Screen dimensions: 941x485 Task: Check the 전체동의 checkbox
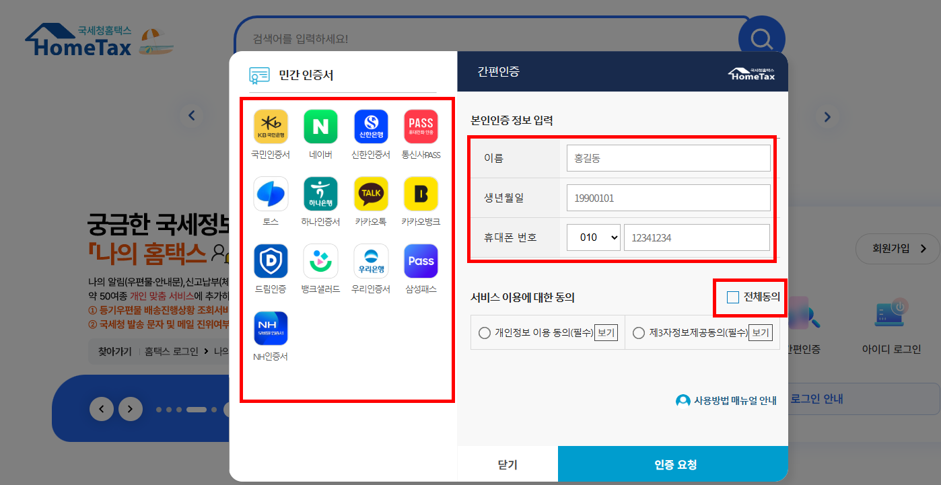point(733,297)
